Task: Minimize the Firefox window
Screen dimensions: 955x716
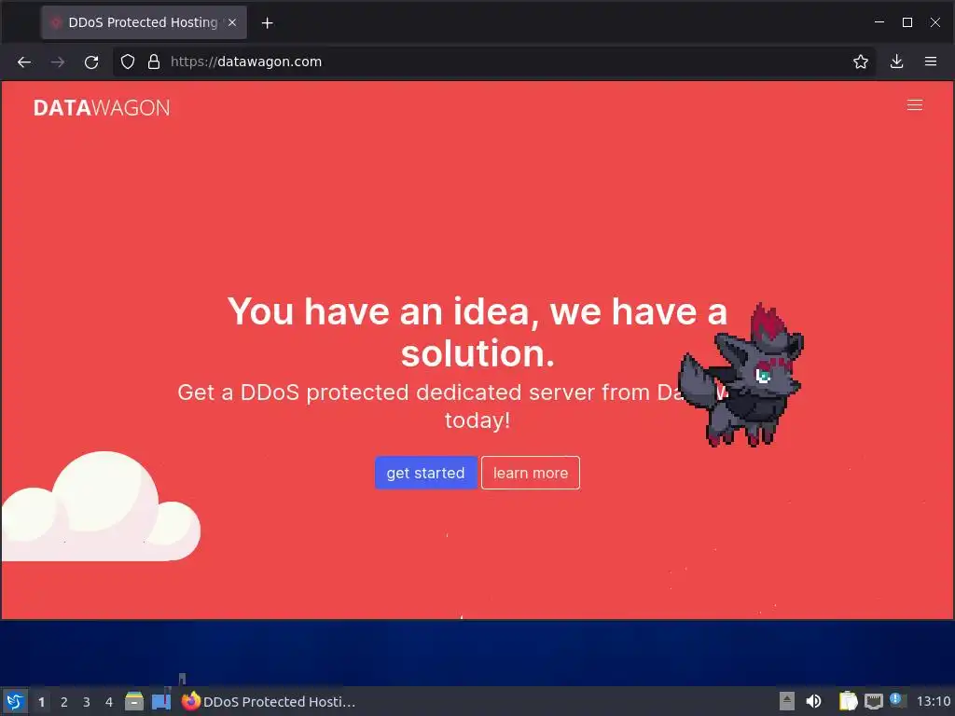Action: point(879,22)
